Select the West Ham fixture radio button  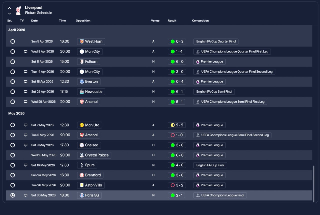point(12,41)
